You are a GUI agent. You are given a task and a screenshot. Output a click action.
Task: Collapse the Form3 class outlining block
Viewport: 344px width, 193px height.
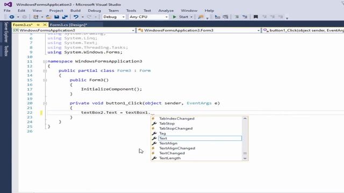click(45, 71)
